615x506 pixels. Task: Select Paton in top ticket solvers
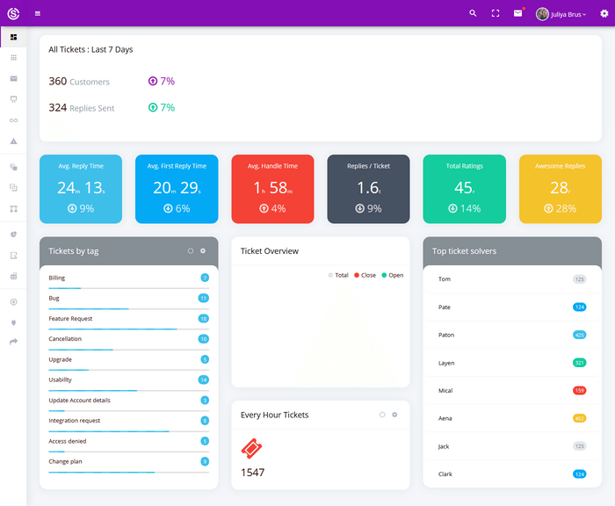click(512, 335)
